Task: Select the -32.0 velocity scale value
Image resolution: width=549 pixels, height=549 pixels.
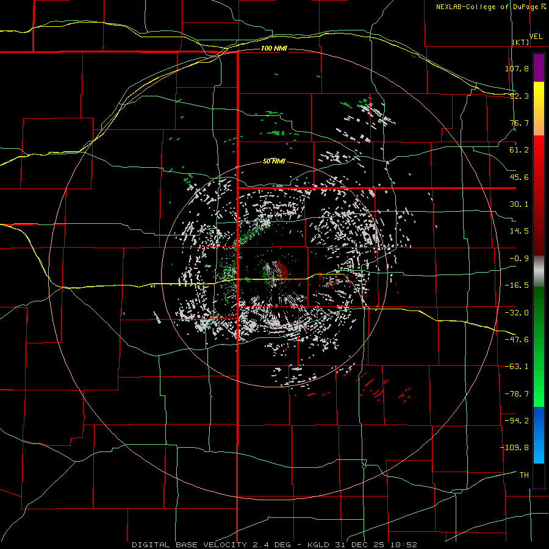Action: coord(517,313)
